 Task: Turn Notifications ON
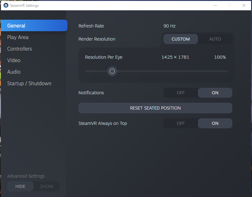point(215,93)
